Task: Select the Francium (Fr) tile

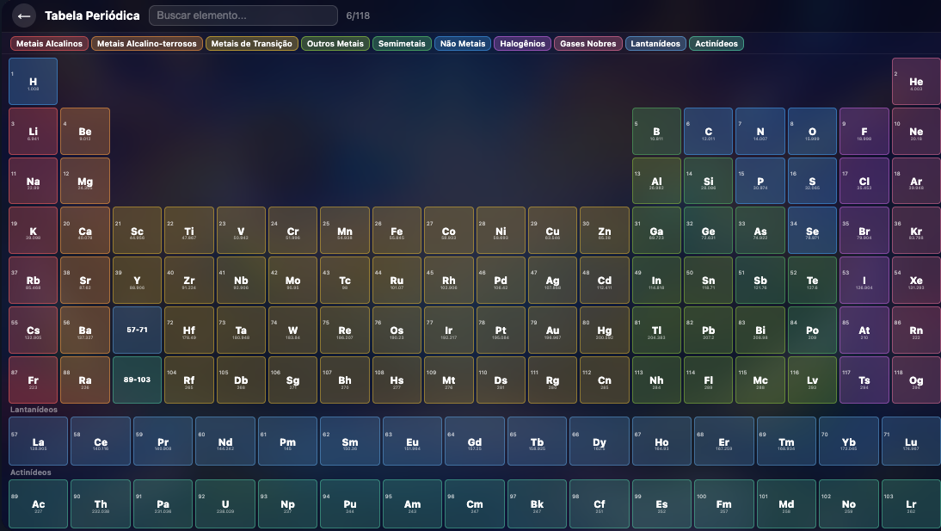Action: (33, 380)
